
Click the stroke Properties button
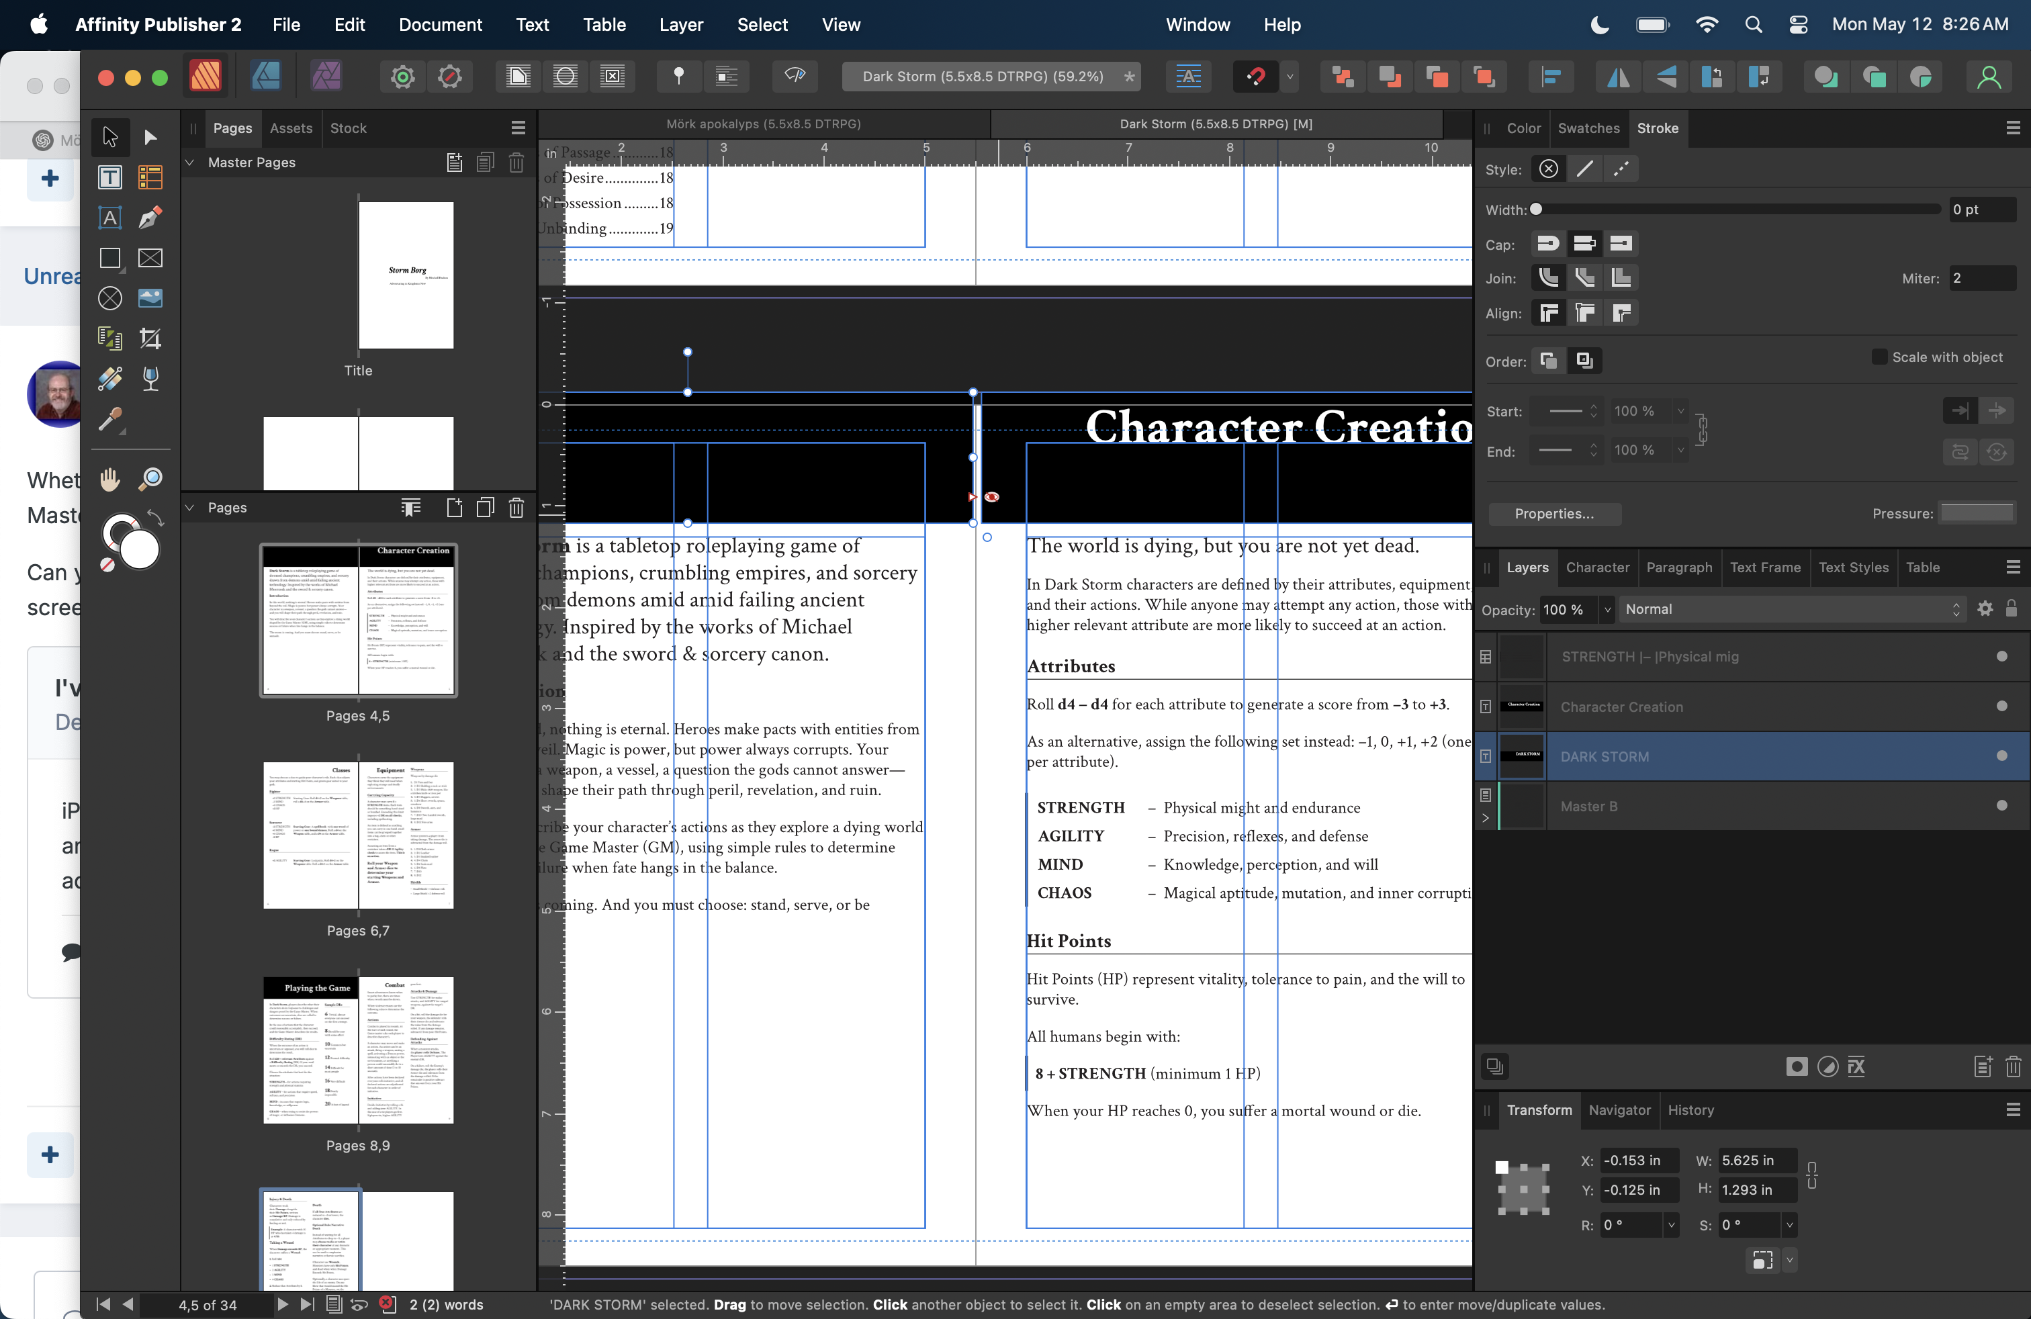point(1554,514)
